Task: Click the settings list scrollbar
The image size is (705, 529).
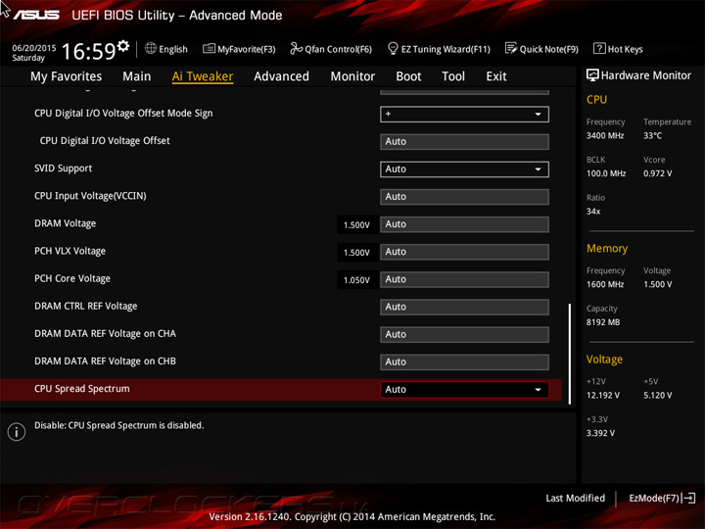Action: [569, 354]
